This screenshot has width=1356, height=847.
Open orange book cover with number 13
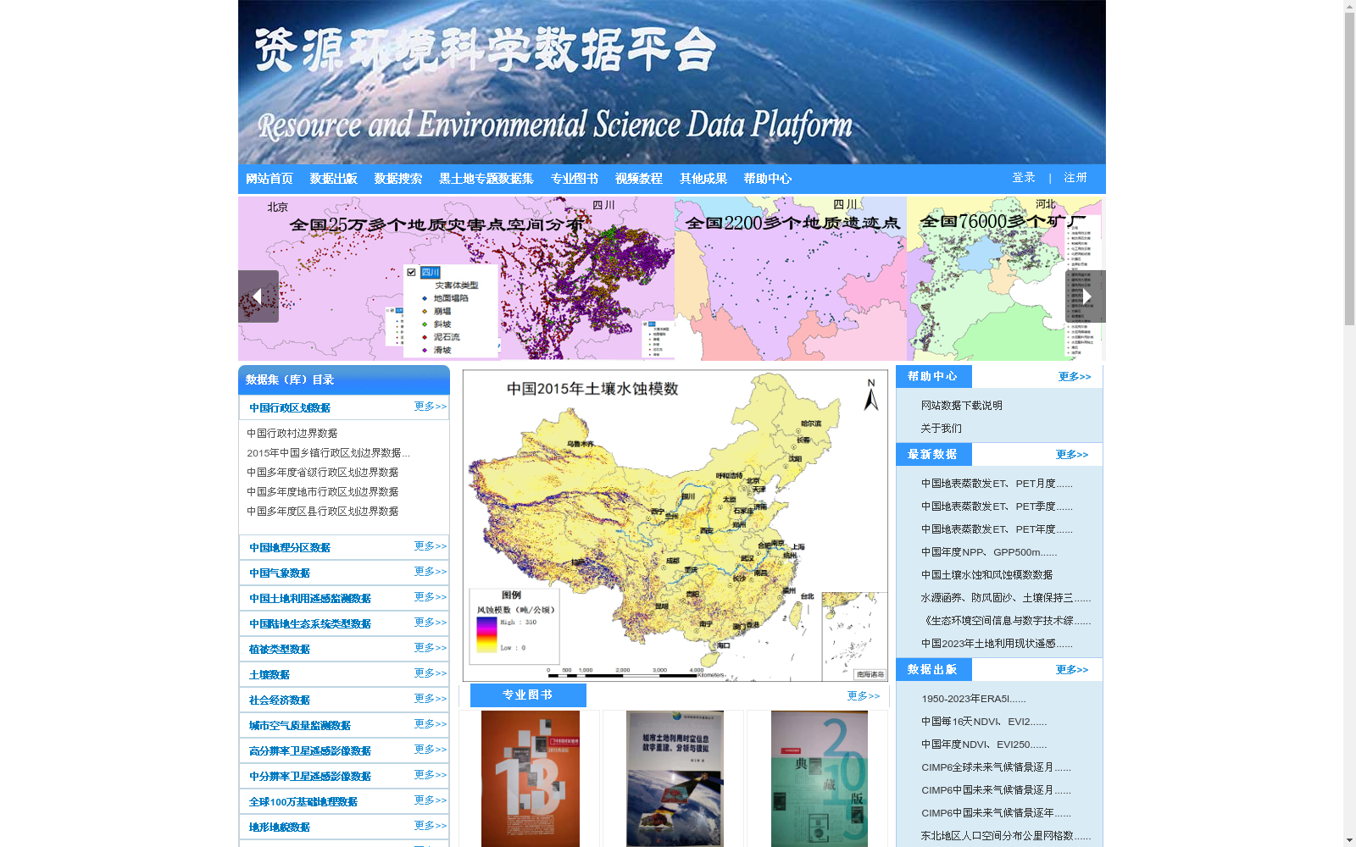(x=531, y=778)
